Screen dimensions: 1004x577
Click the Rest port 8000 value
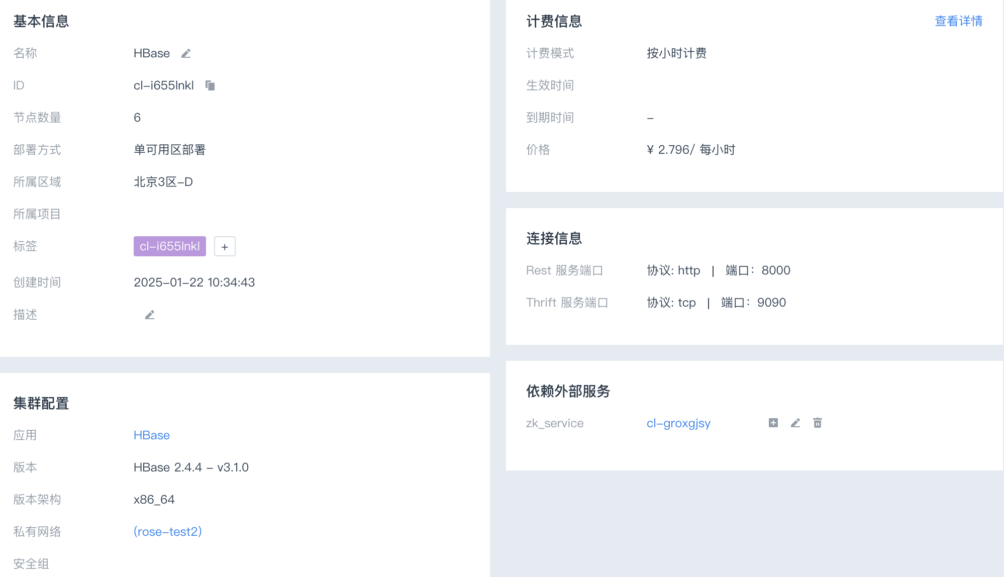pyautogui.click(x=776, y=270)
